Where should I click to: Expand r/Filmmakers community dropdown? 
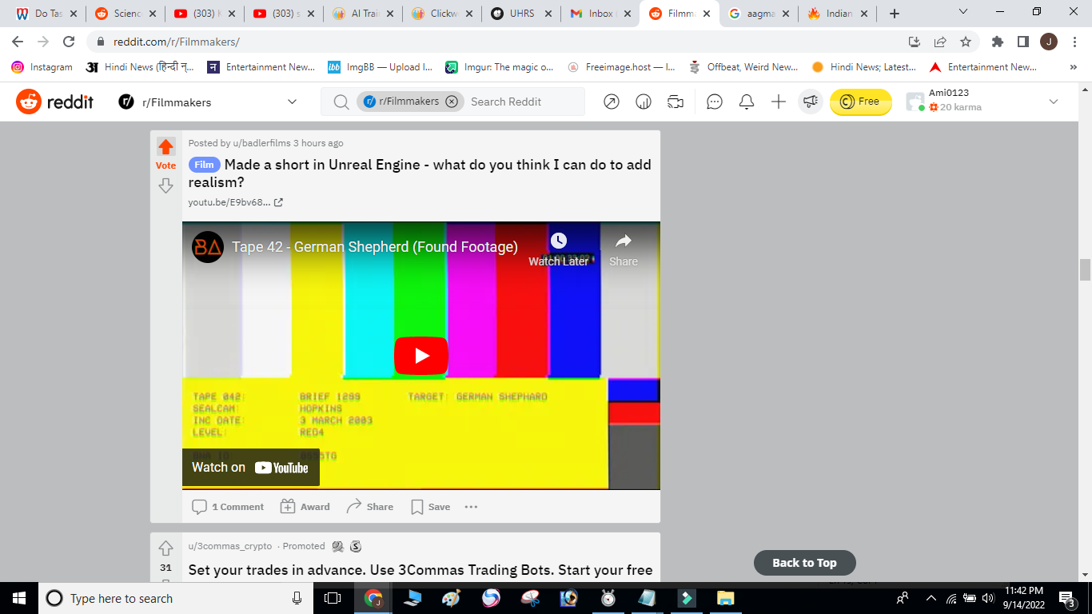pos(292,102)
